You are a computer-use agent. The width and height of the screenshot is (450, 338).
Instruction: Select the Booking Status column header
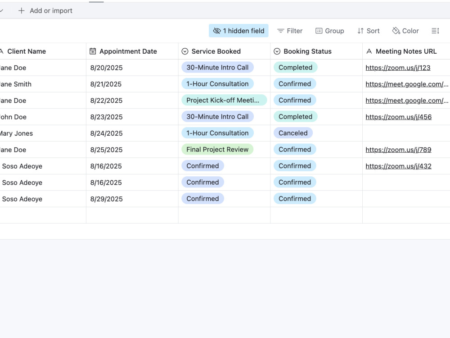click(x=316, y=51)
